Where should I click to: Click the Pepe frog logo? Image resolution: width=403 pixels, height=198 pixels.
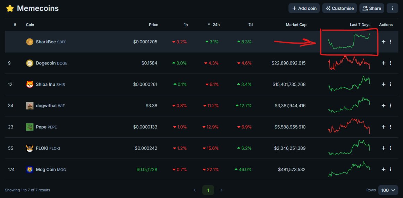pos(30,127)
